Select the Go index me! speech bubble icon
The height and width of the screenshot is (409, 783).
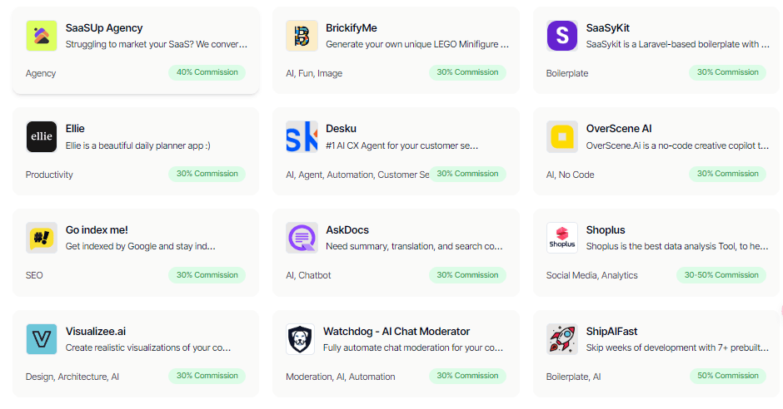click(42, 238)
